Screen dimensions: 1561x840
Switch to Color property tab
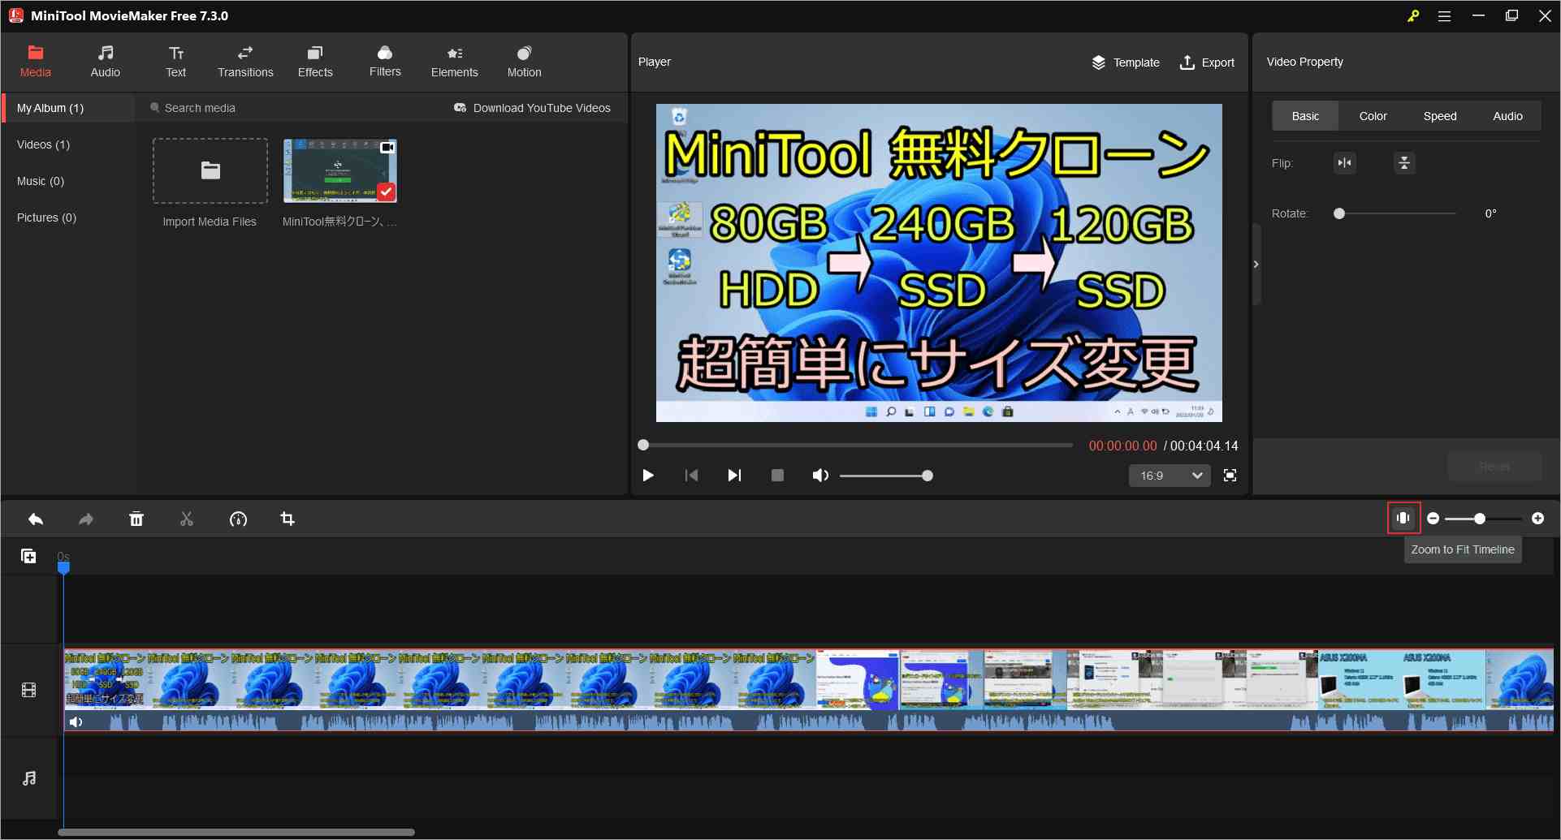[x=1373, y=116]
